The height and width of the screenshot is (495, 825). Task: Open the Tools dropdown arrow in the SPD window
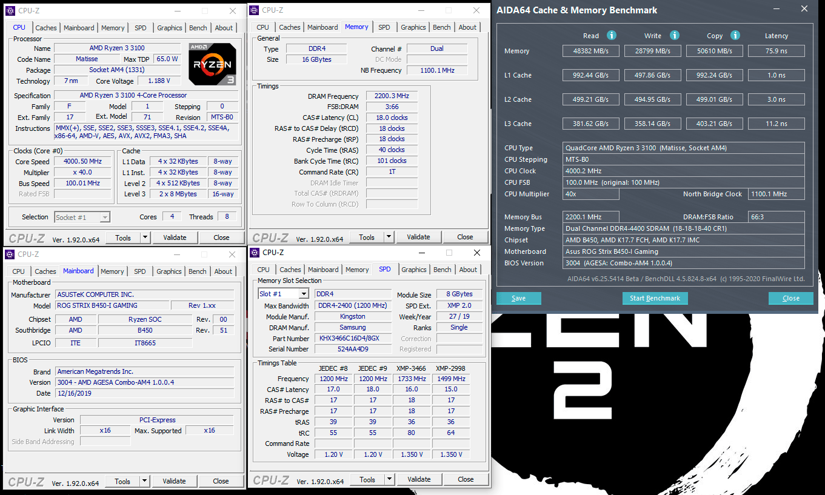coord(389,479)
